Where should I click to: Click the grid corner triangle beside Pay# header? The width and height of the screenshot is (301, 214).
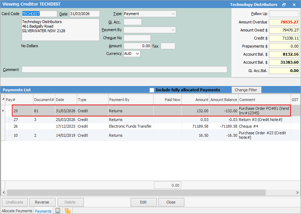point(3,100)
